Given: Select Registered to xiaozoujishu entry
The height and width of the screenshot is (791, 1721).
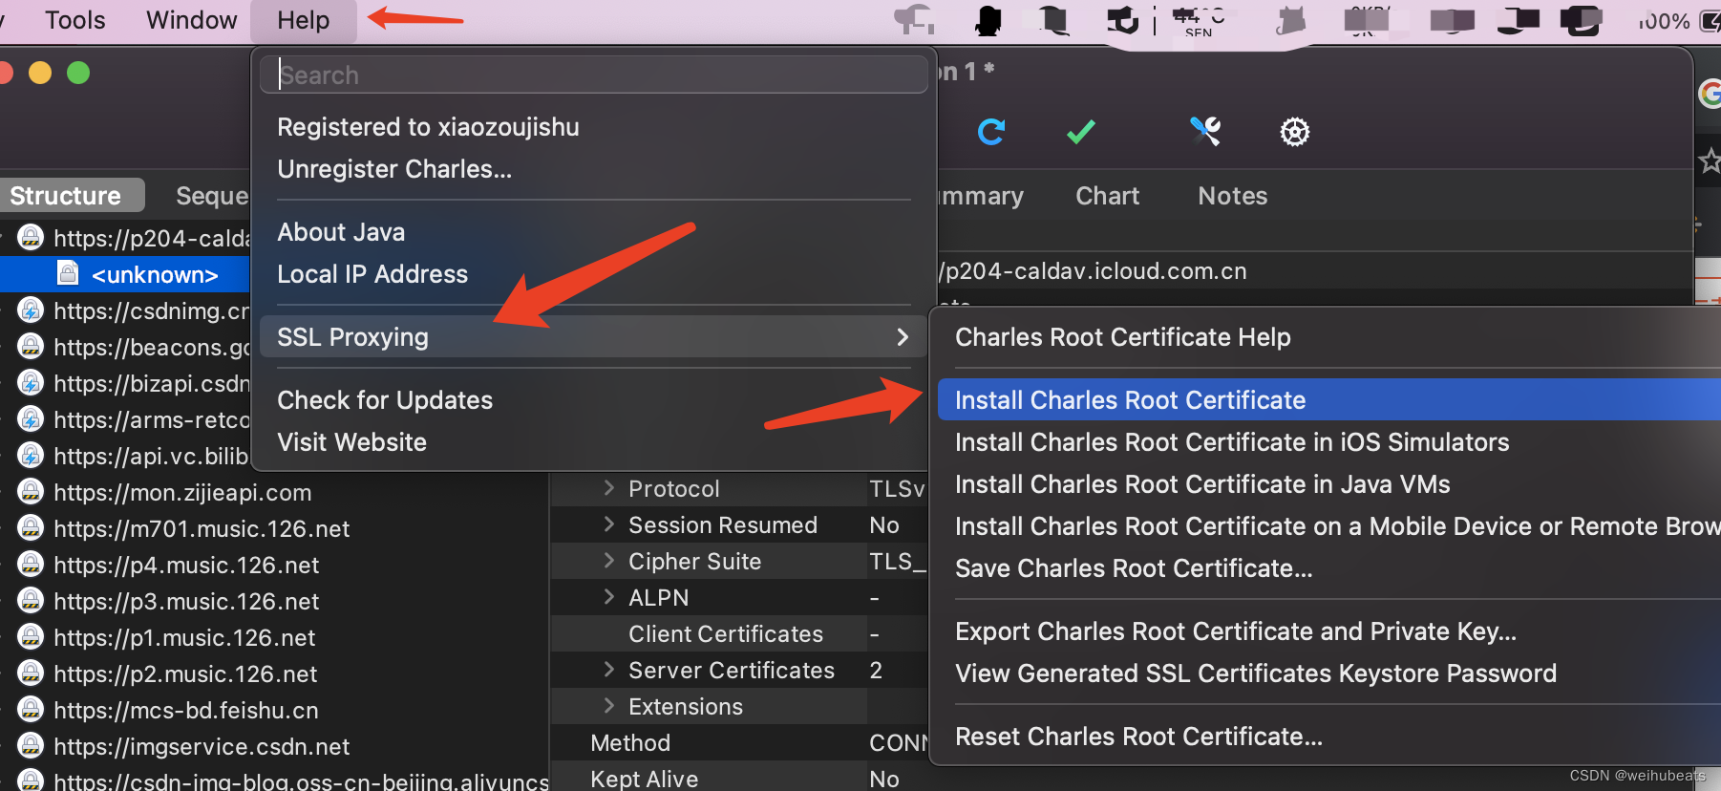Looking at the screenshot, I should pos(428,127).
